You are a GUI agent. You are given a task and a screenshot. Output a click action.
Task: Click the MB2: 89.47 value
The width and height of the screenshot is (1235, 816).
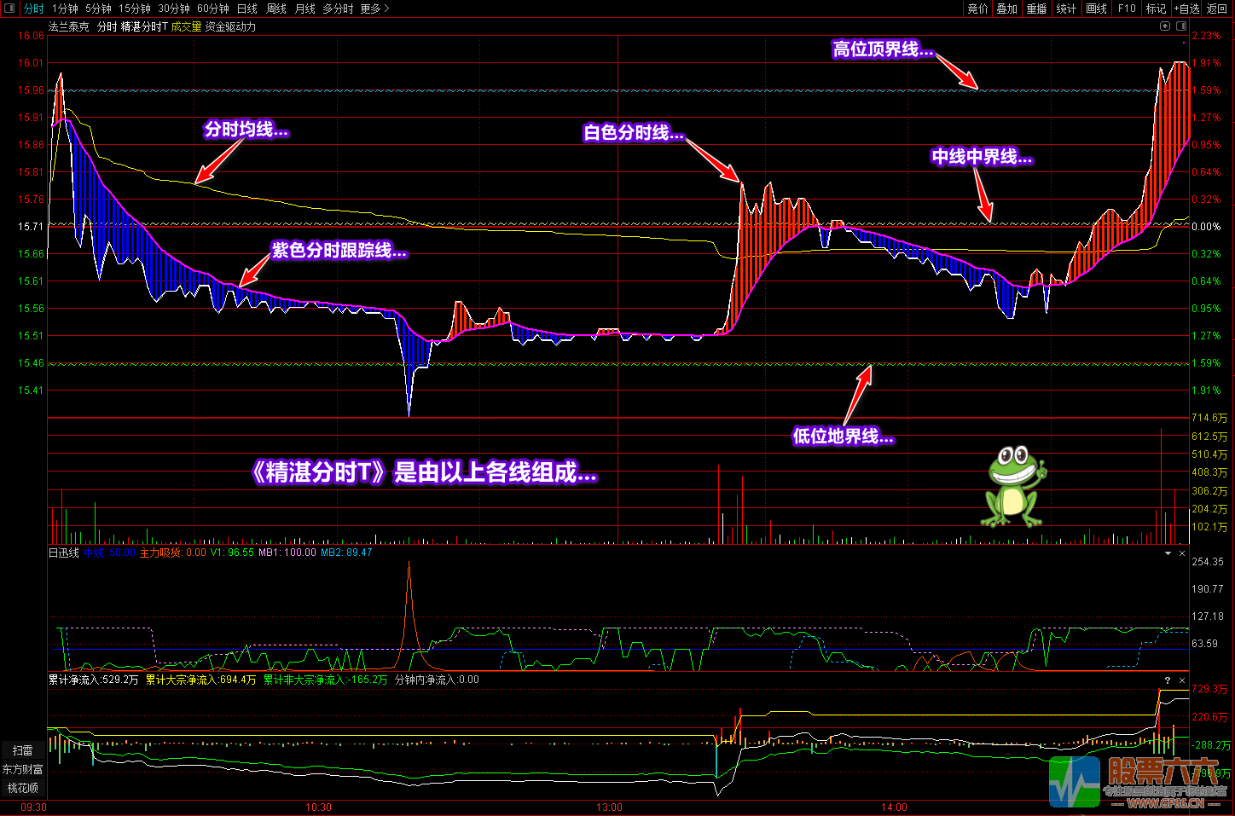pos(346,553)
